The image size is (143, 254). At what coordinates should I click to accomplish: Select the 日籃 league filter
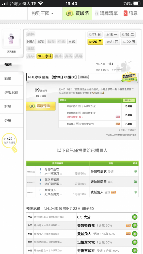[x=72, y=42]
